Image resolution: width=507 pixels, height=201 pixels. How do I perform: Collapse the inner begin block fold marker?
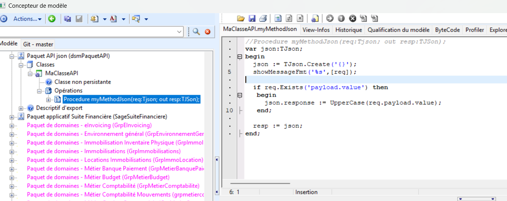239,95
